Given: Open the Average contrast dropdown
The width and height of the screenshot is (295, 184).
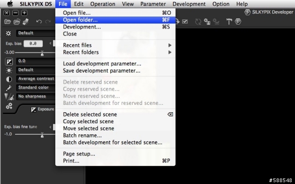Looking at the screenshot, I should pos(36,79).
